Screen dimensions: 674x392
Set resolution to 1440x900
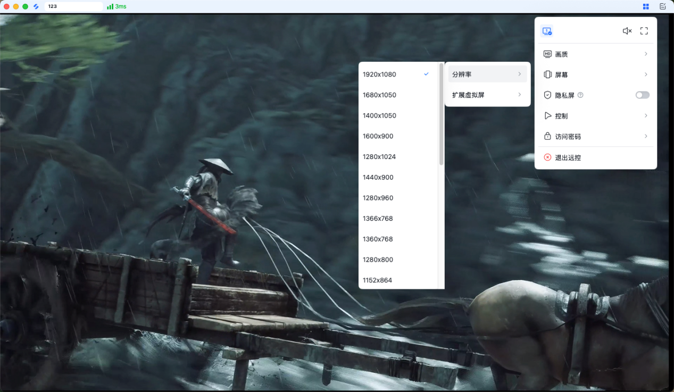point(398,178)
